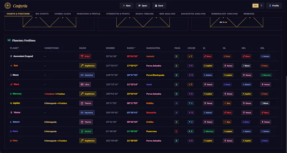Click the Swati nakshatra cell
This screenshot has height=153, width=287.
point(149,84)
